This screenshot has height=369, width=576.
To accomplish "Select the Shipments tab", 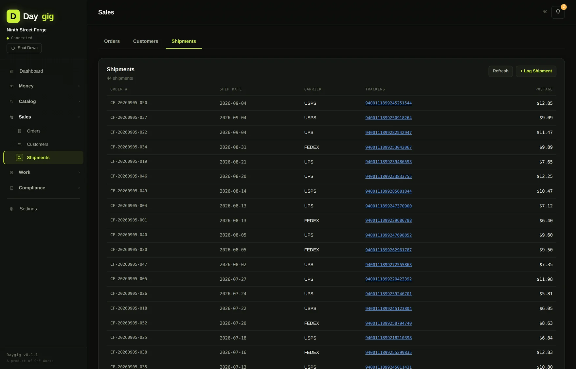I will tap(184, 41).
